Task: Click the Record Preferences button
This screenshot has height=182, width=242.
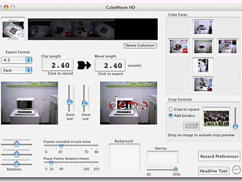Action: [x=219, y=156]
